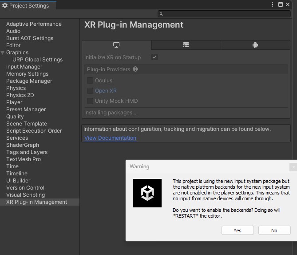The height and width of the screenshot is (255, 297).
Task: Select the dedicated server platform tab
Action: coord(186,45)
